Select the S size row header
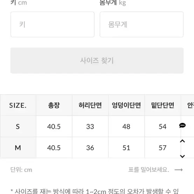 point(18,126)
